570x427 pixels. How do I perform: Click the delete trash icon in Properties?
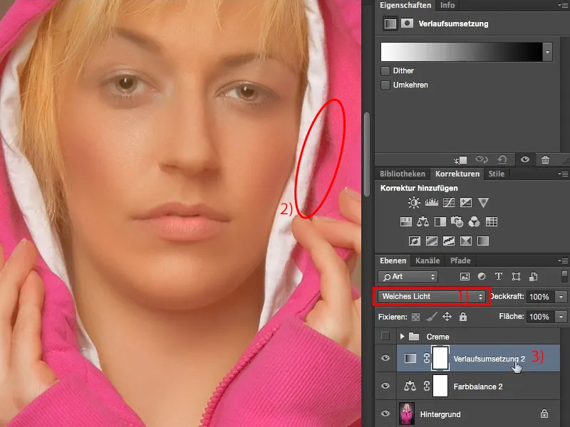546,159
